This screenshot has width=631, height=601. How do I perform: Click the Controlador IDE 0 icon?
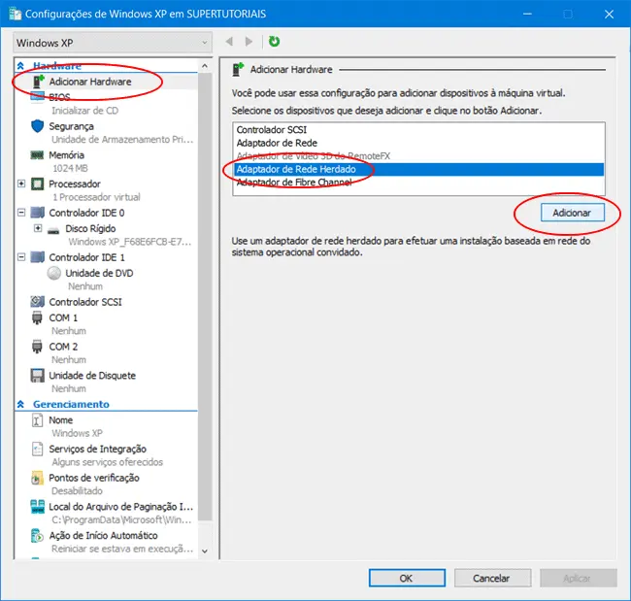tap(38, 213)
